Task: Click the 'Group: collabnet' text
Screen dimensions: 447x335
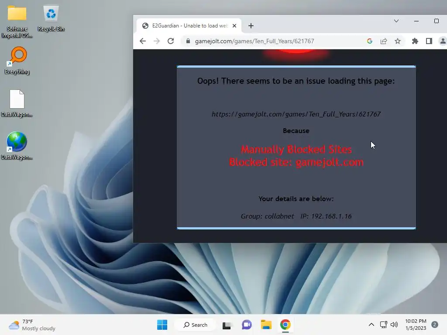Action: pos(267,216)
